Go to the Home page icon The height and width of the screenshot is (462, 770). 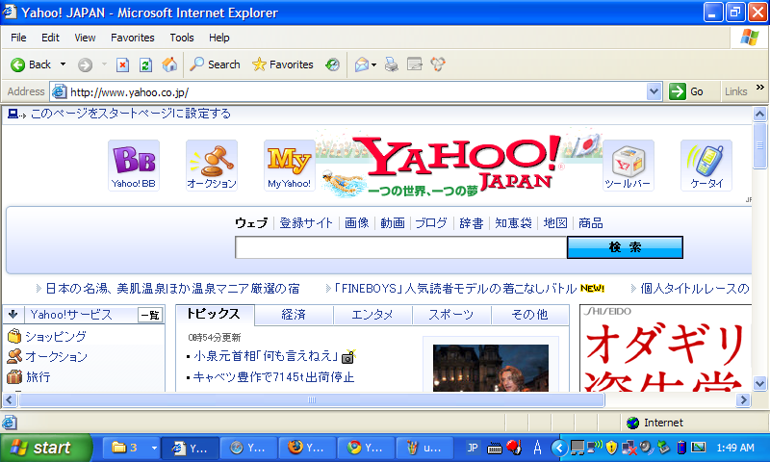[x=169, y=64]
